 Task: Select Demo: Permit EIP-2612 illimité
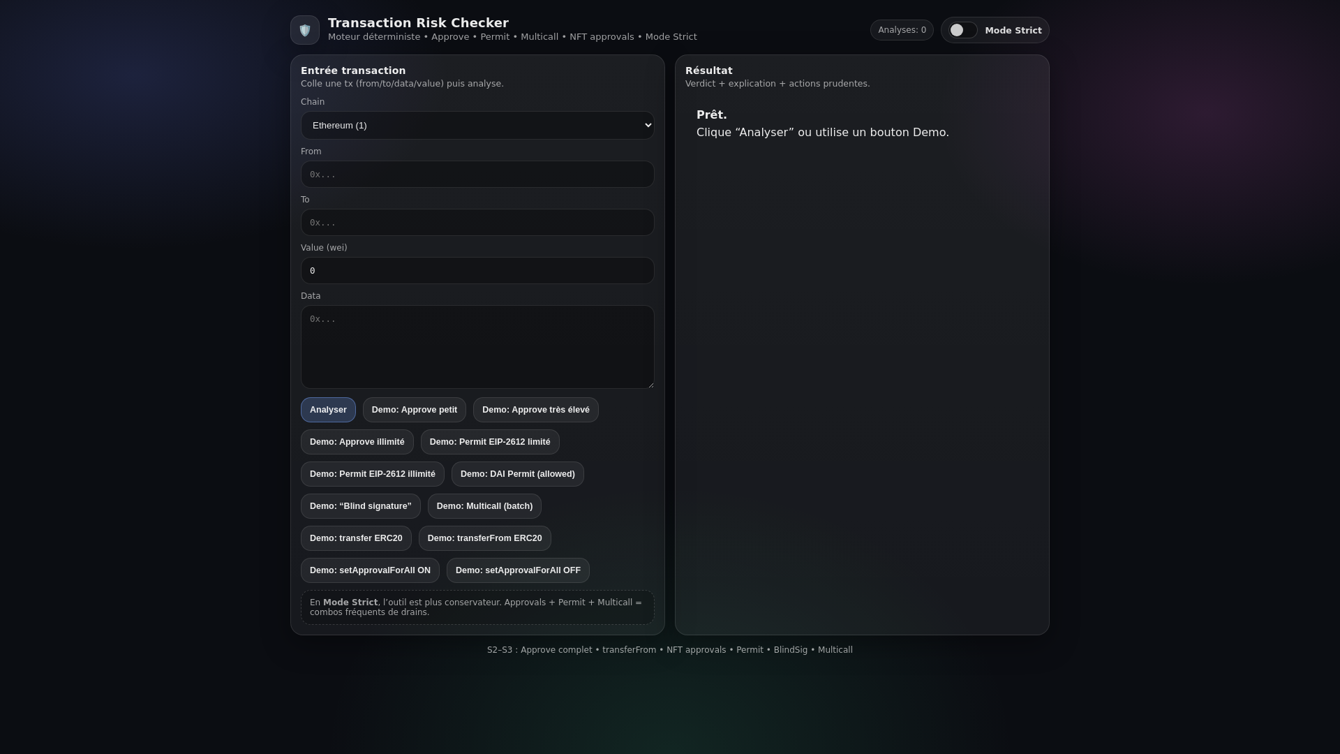[x=372, y=474]
